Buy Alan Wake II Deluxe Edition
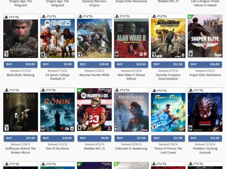225x169 pixels. [x=131, y=64]
